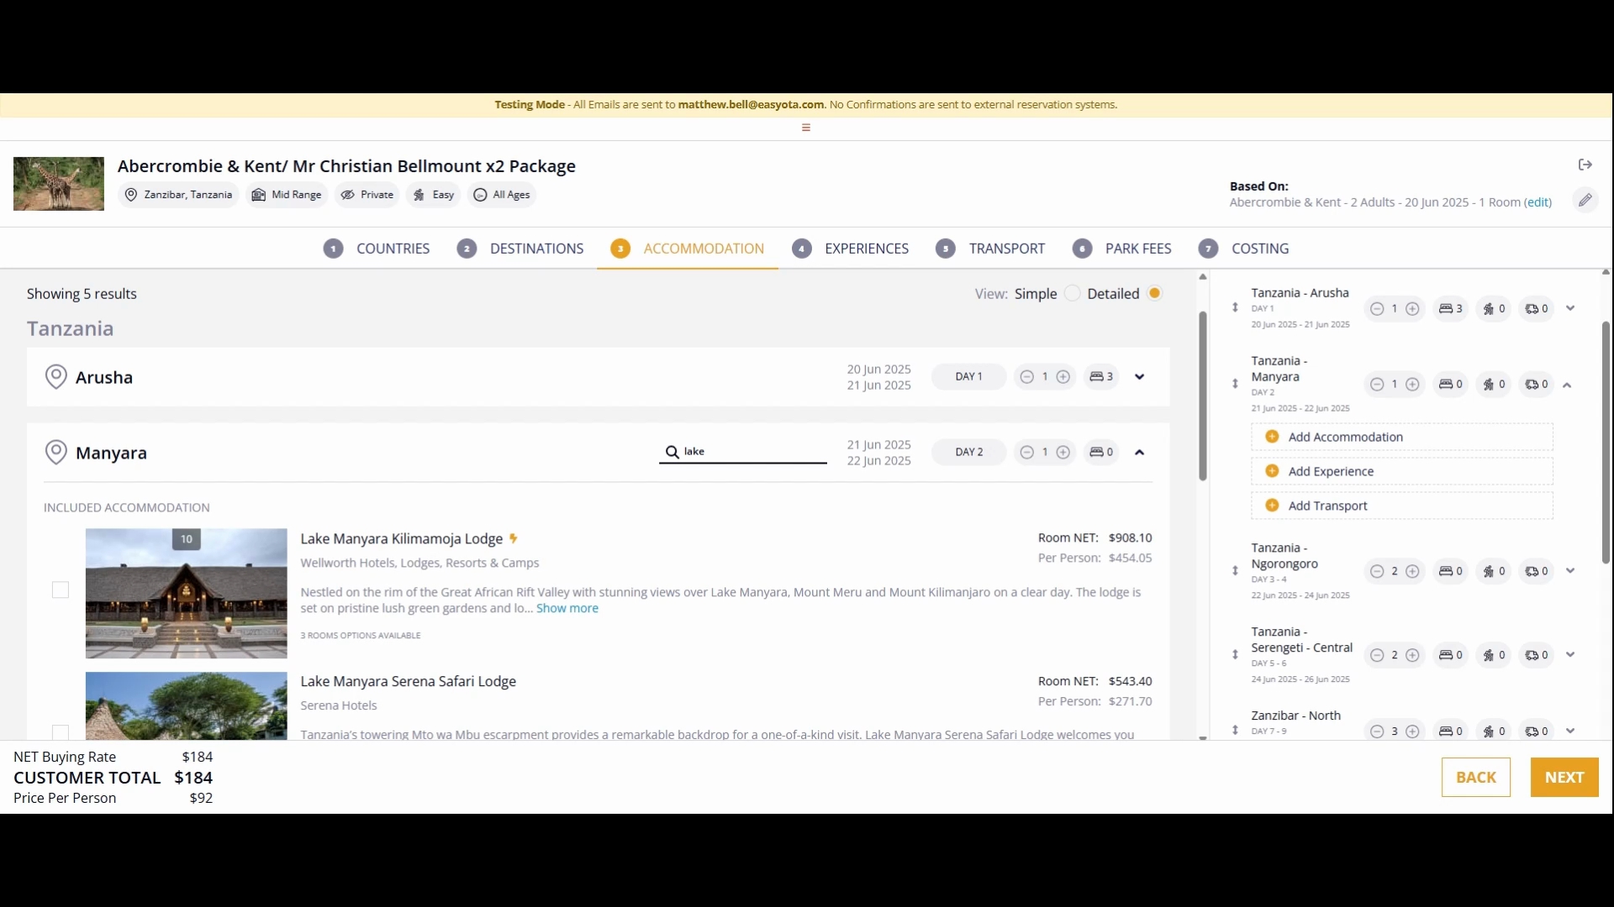This screenshot has width=1614, height=907.
Task: Increase nights for Ngorongoro in sidebar
Action: pyautogui.click(x=1413, y=572)
